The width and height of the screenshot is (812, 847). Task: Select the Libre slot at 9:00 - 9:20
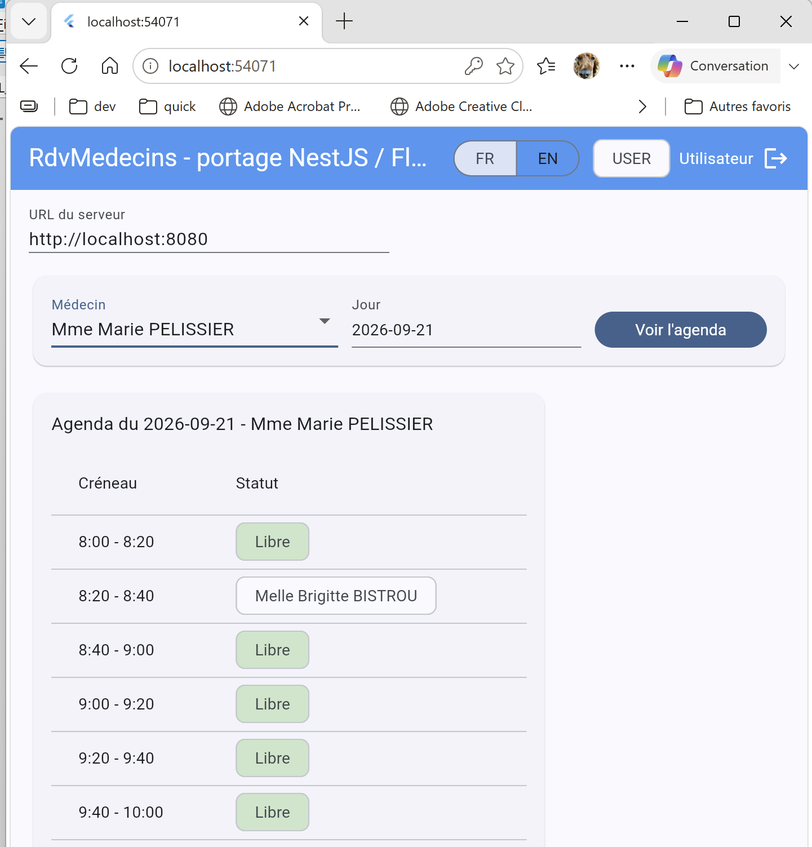[x=273, y=704]
